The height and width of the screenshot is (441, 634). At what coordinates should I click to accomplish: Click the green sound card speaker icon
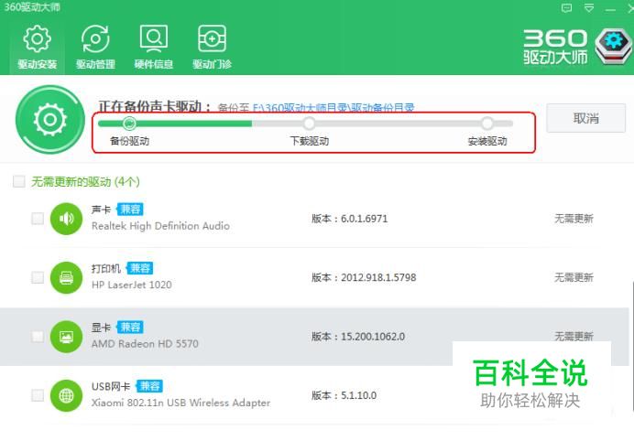click(x=66, y=219)
